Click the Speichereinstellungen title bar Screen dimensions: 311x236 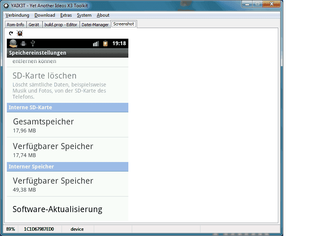(x=68, y=53)
